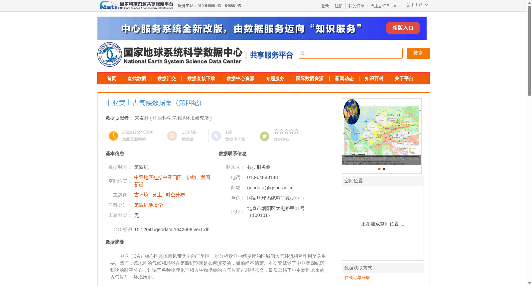
Task: Click the scrollbar up arrow
Action: [529, 3]
